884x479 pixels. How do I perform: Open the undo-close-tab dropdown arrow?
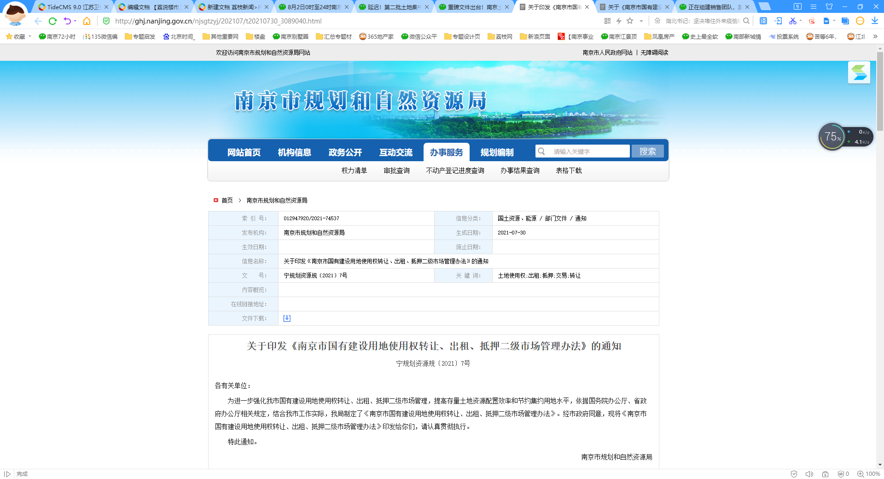click(75, 21)
